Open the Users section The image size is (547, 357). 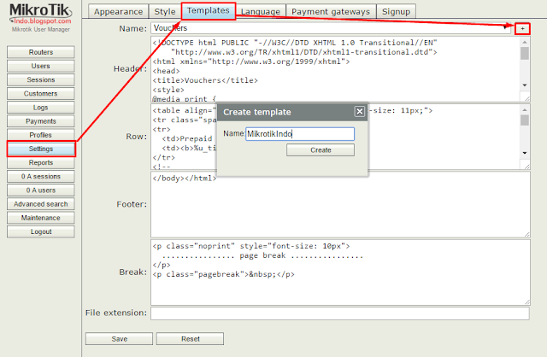point(41,66)
